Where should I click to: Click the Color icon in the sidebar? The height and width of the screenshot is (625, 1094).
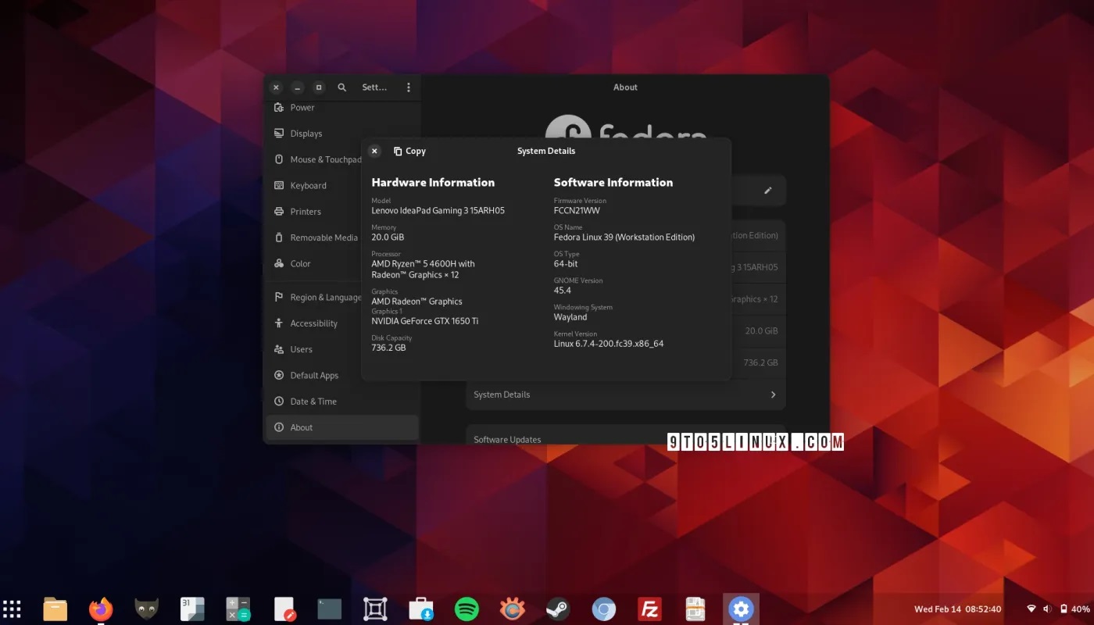coord(278,263)
